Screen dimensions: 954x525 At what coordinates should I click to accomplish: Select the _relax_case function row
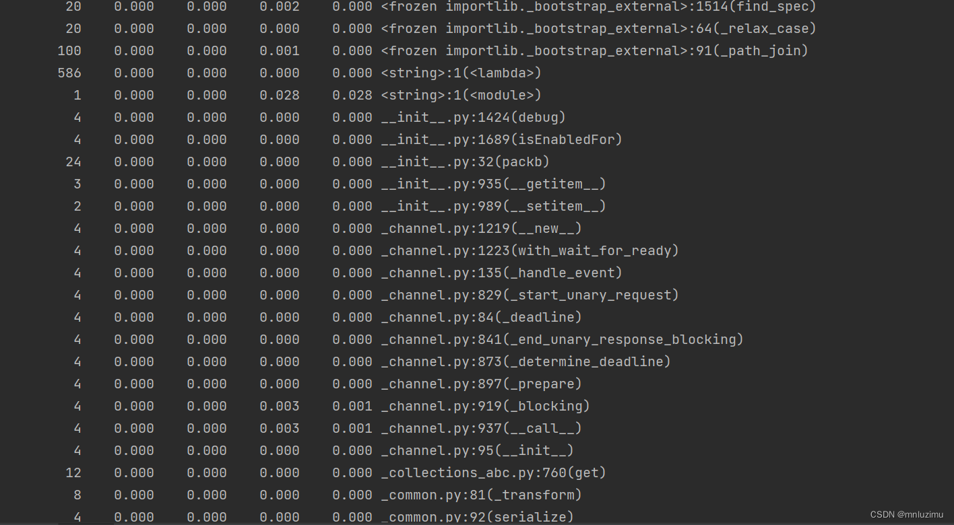(598, 29)
